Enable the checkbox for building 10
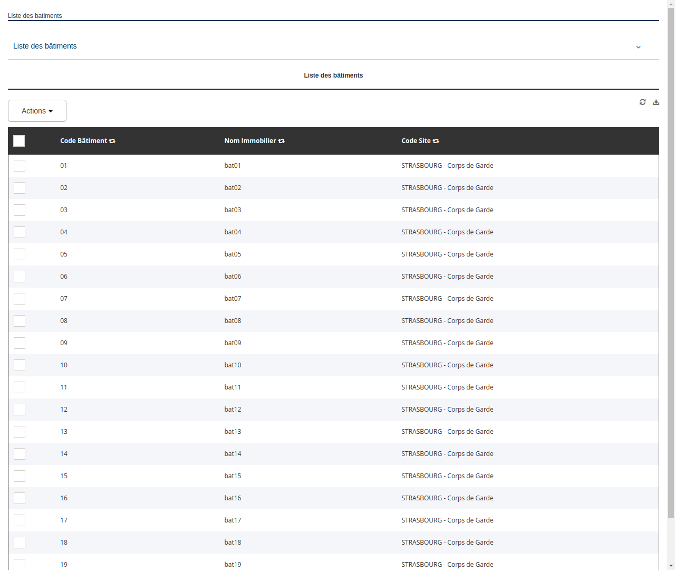675x570 pixels. (19, 365)
